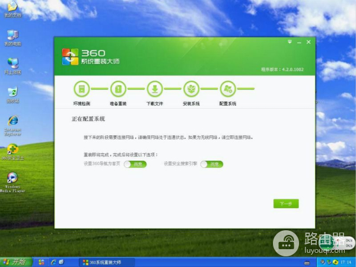Click the 360 系统重装大师 logo
Viewport: 356px width, 267px height.
click(91, 56)
